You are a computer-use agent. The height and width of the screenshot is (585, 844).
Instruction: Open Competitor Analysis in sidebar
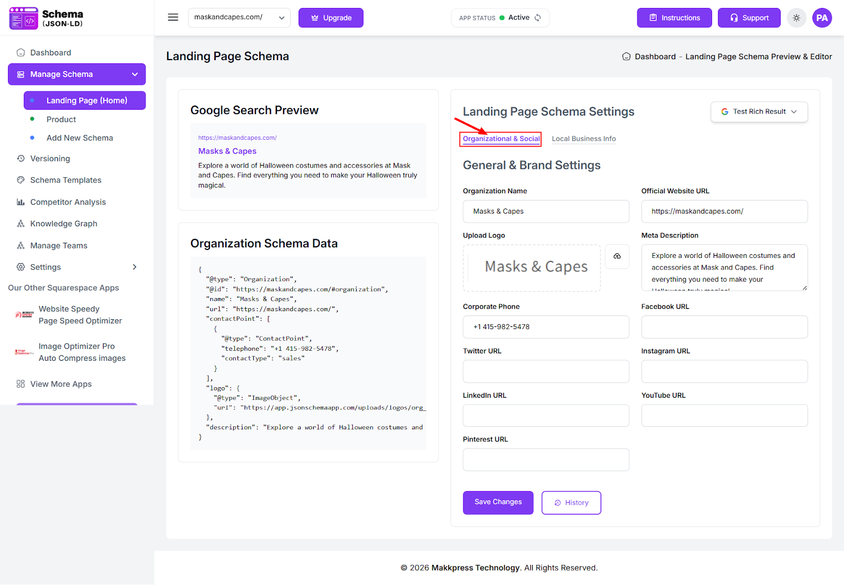[68, 202]
